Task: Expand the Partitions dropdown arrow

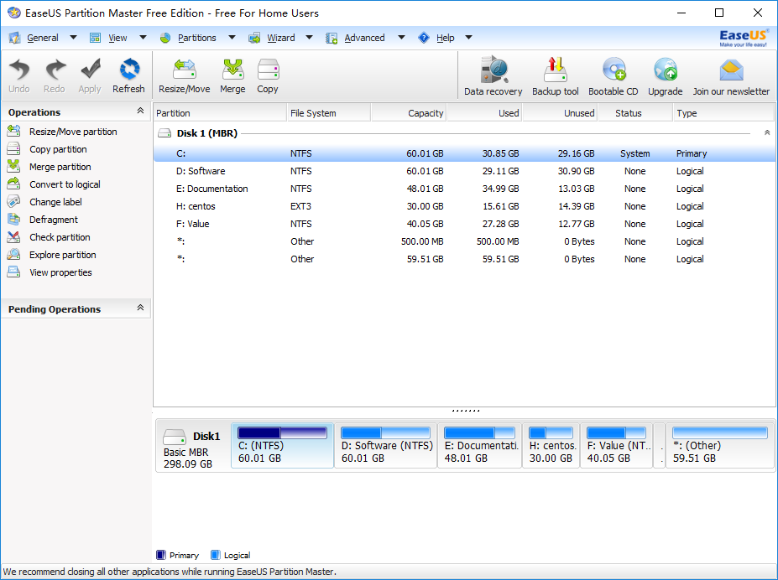Action: (232, 38)
